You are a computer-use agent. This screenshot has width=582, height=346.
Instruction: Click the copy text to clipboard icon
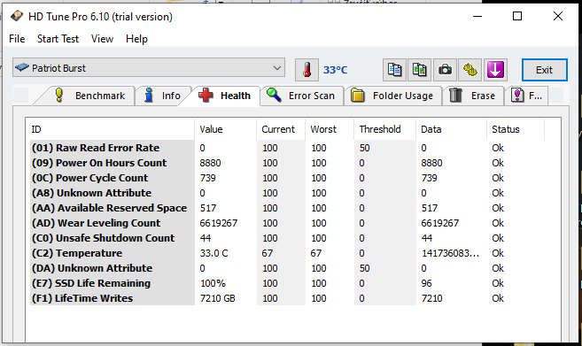pos(394,70)
